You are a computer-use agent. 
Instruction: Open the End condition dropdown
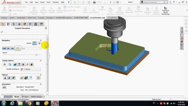[31, 48]
